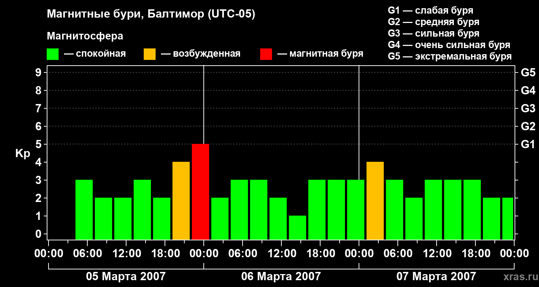539x287 pixels.
Task: Click the '— магнитная буря' legend label
Action: pyautogui.click(x=321, y=54)
